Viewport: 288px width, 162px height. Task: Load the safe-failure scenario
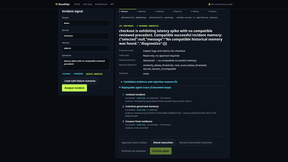(x=80, y=81)
